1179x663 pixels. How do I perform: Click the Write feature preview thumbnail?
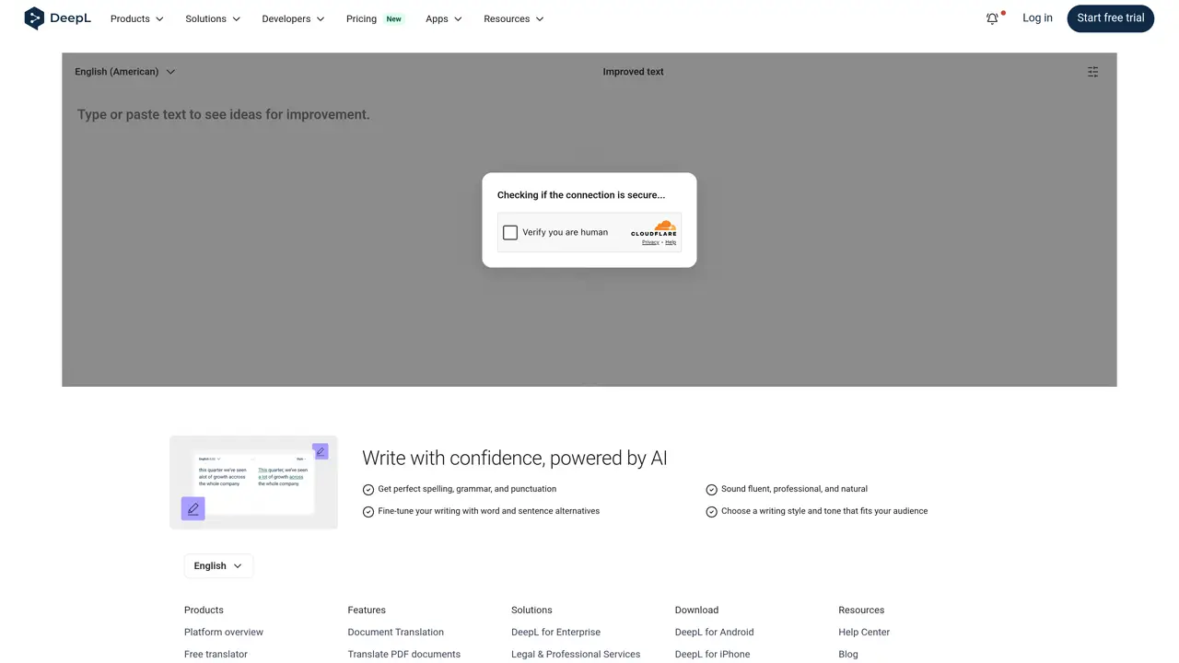point(253,483)
